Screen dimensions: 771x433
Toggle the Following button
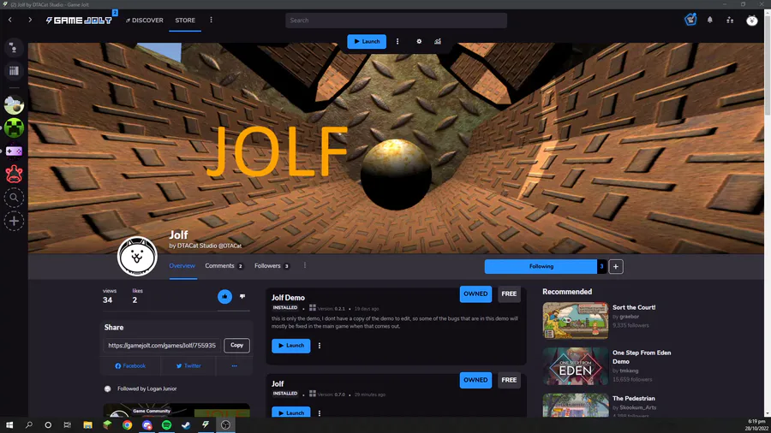(x=541, y=267)
